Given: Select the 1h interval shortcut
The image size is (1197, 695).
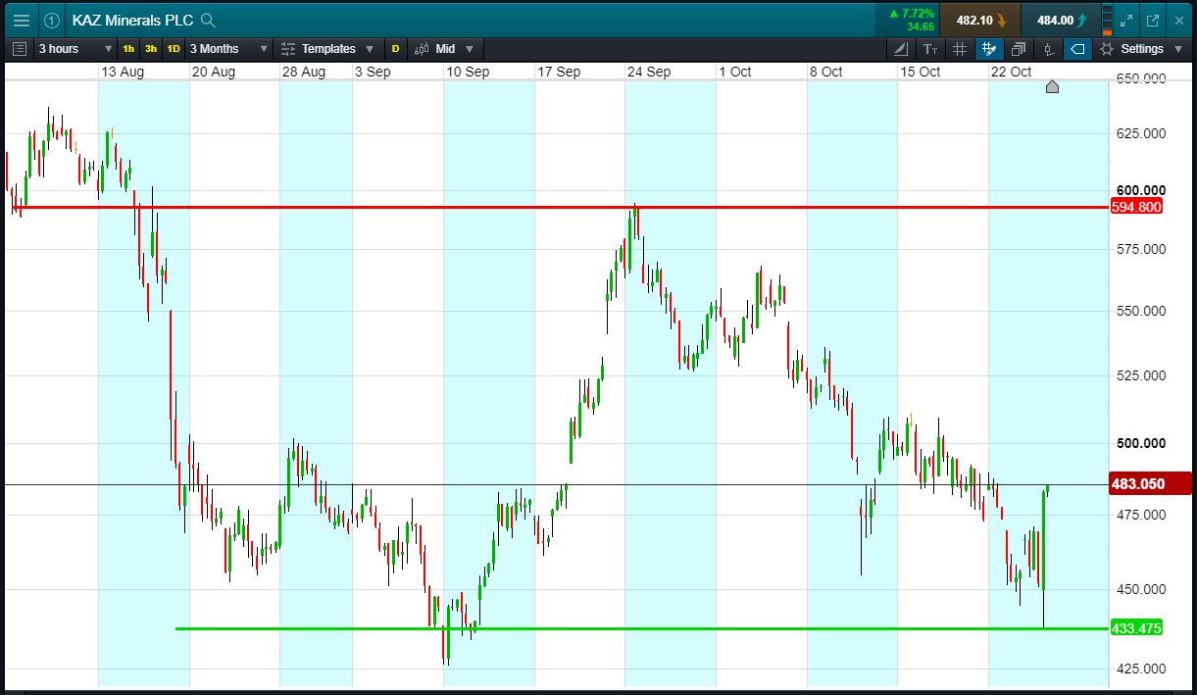Looking at the screenshot, I should point(129,48).
